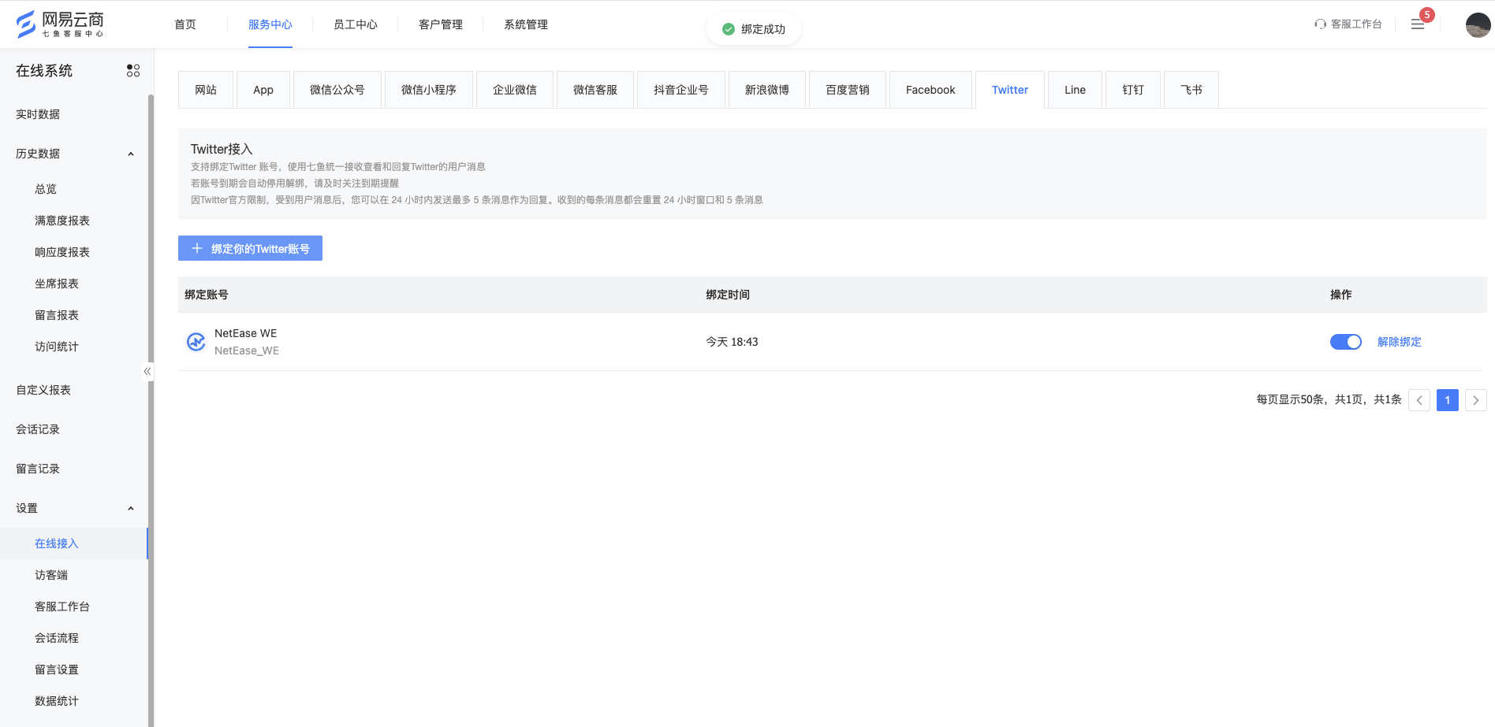Switch to the 微信客服 tab
1495x727 pixels.
click(x=595, y=90)
